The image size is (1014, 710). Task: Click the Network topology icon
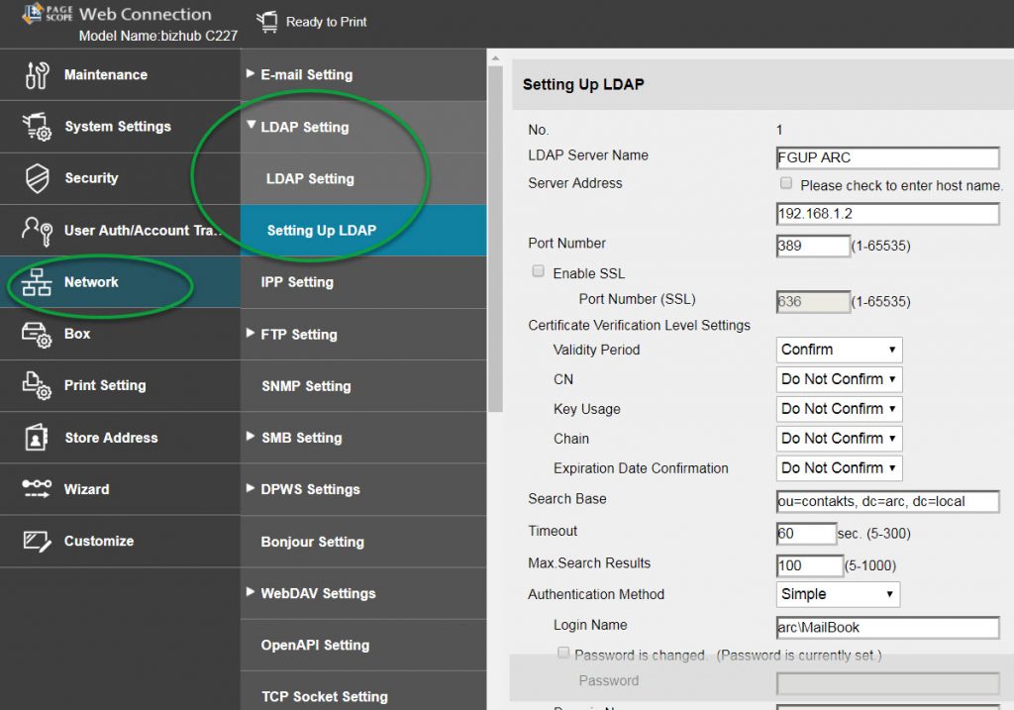[x=37, y=282]
